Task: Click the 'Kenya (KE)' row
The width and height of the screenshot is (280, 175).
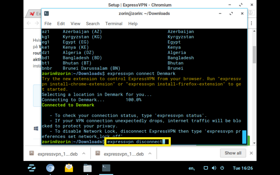Action: [x=111, y=47]
